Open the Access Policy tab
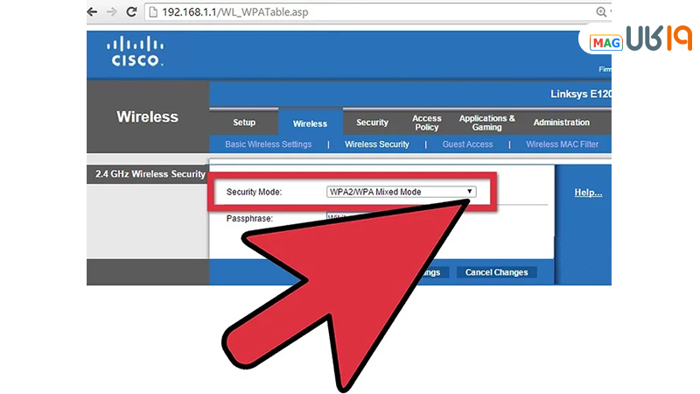The image size is (700, 394). 427,123
